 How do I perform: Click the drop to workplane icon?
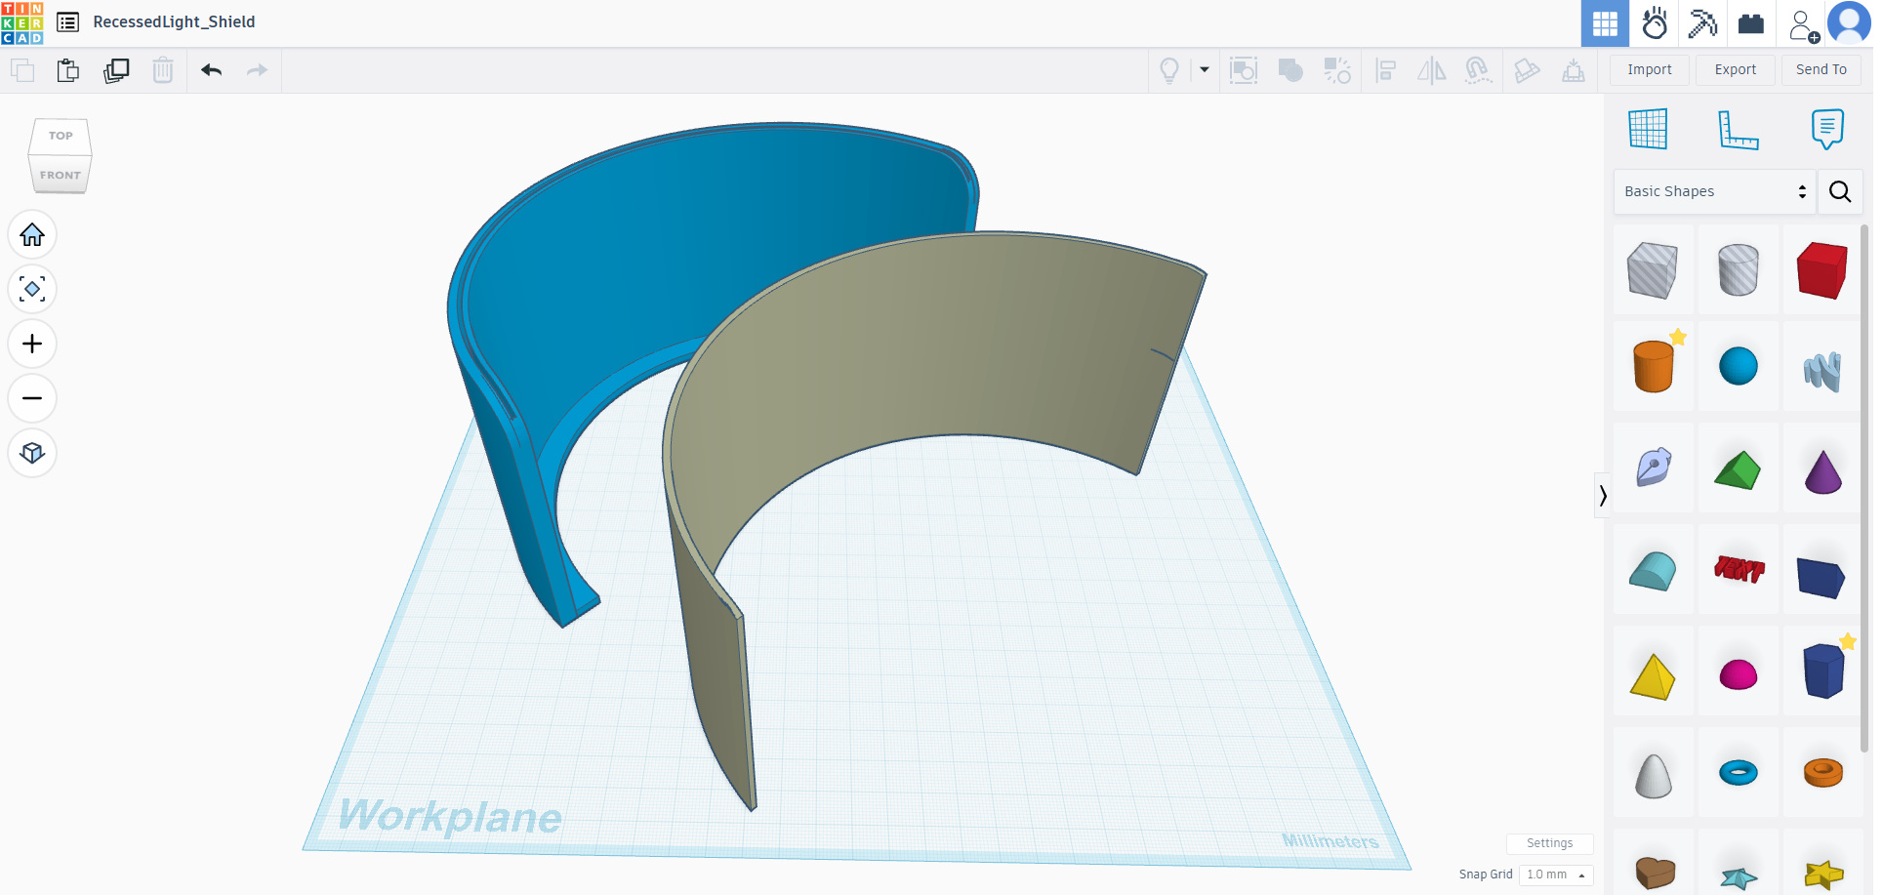tap(1574, 70)
